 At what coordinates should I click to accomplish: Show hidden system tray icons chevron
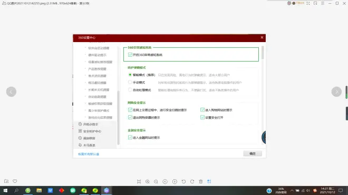click(x=292, y=191)
